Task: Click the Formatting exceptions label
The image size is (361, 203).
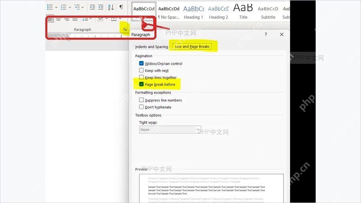Action: pos(153,93)
